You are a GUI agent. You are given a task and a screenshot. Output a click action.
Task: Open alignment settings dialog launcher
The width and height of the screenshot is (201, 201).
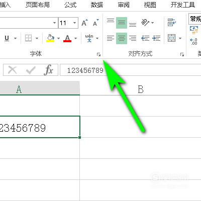tap(182, 54)
